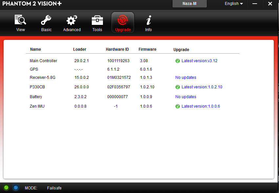Click Battery firmware 1.0.0.9
The image size is (279, 193).
click(x=146, y=97)
